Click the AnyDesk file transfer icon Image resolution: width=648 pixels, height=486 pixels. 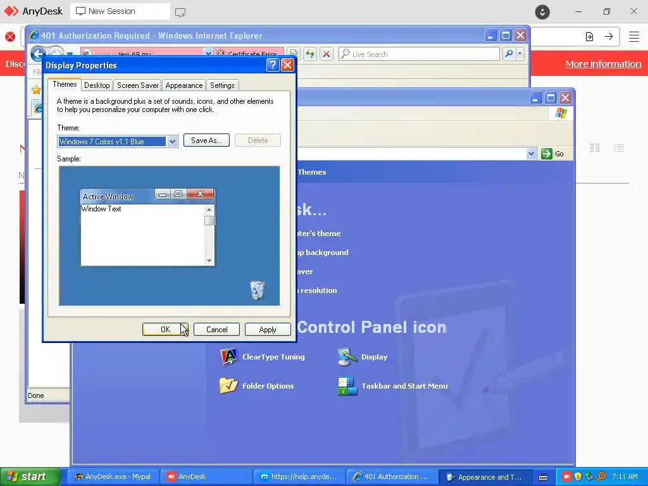point(589,37)
